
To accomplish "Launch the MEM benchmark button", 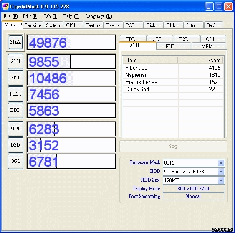I will pyautogui.click(x=15, y=94).
